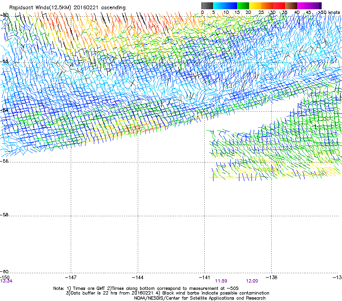The width and height of the screenshot is (342, 301).
Task: Click the 'Rapidsact Winds(12.5KM) 20160221 ascending' title
Action: click(67, 8)
